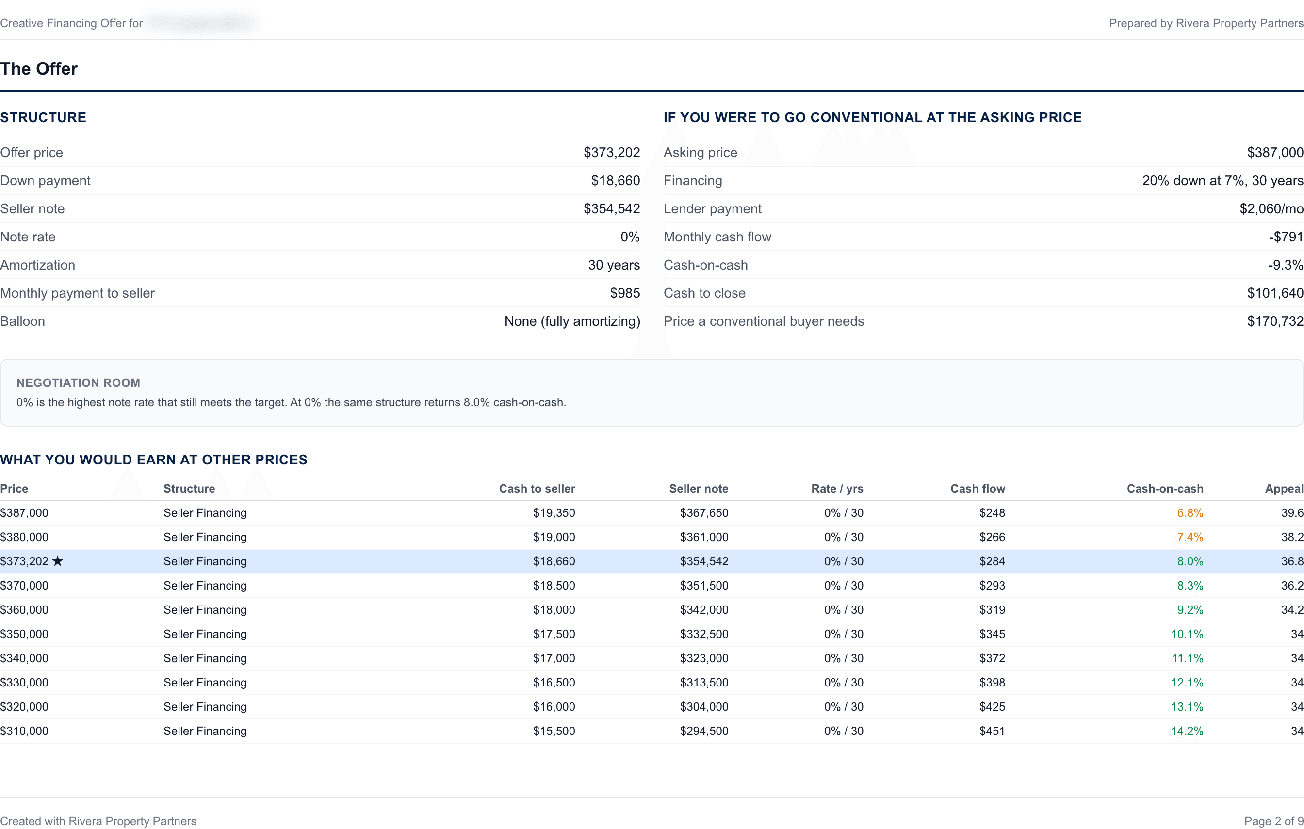Select the negotiation note about 0% note rate

pos(292,402)
